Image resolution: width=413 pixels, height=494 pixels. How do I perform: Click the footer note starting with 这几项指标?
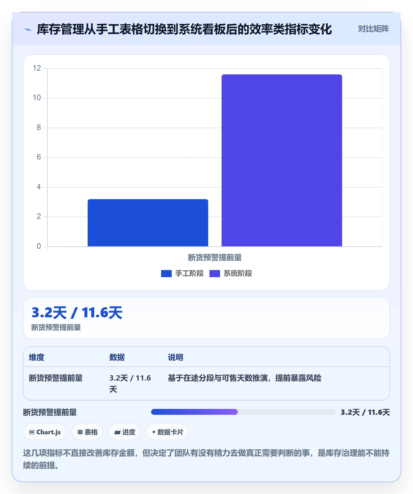point(206,459)
